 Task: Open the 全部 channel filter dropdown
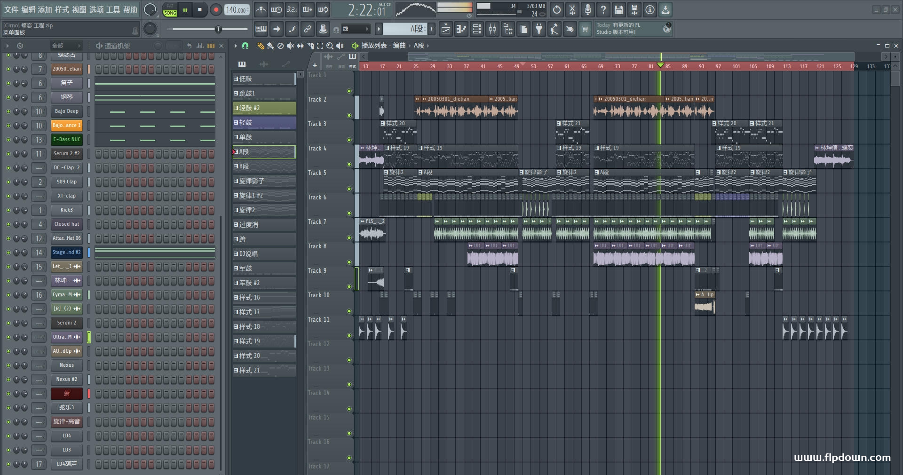click(66, 46)
